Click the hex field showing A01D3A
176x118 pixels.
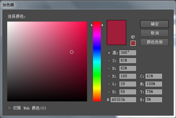click(x=123, y=100)
